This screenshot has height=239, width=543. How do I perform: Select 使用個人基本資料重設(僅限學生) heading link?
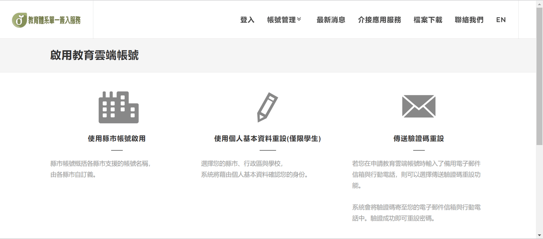[x=268, y=139]
